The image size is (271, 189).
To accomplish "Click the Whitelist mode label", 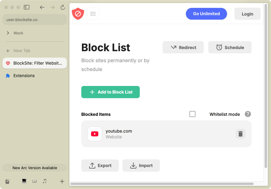I will point(225,114).
